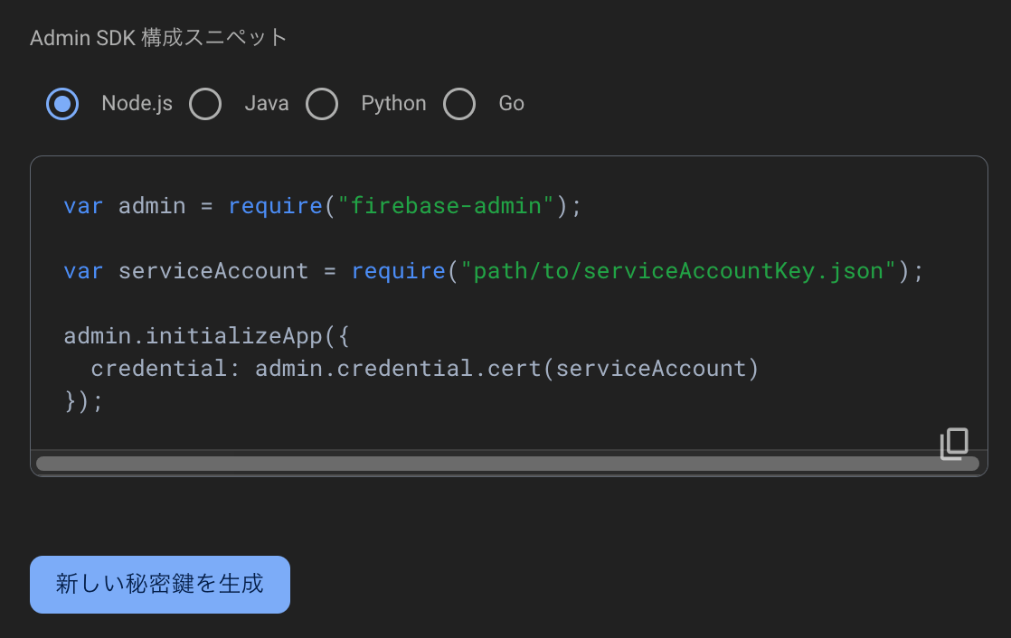Click the horizontal scrollbar under the code
The width and height of the screenshot is (1011, 638).
click(507, 464)
